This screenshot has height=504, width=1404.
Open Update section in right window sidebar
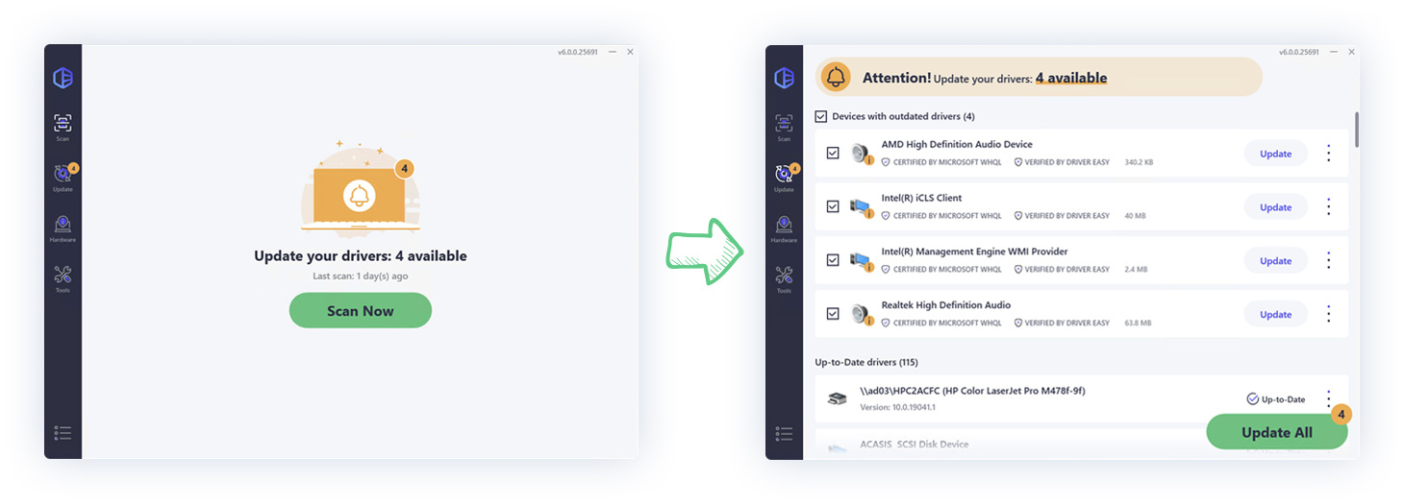pos(784,178)
